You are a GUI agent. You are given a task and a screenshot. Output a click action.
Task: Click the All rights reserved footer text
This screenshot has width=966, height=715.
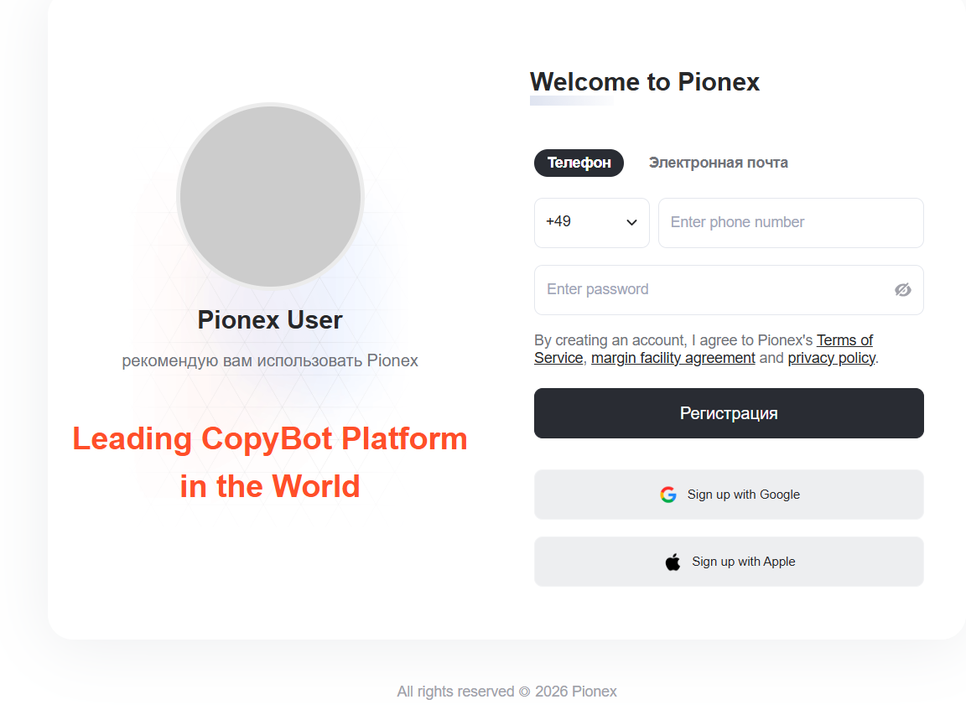506,692
